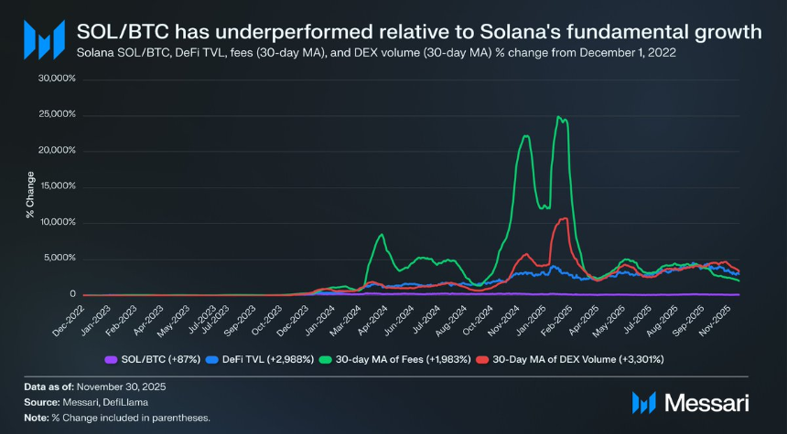787x434 pixels.
Task: Click the red DEX Volume legend swatch
Action: (x=483, y=359)
